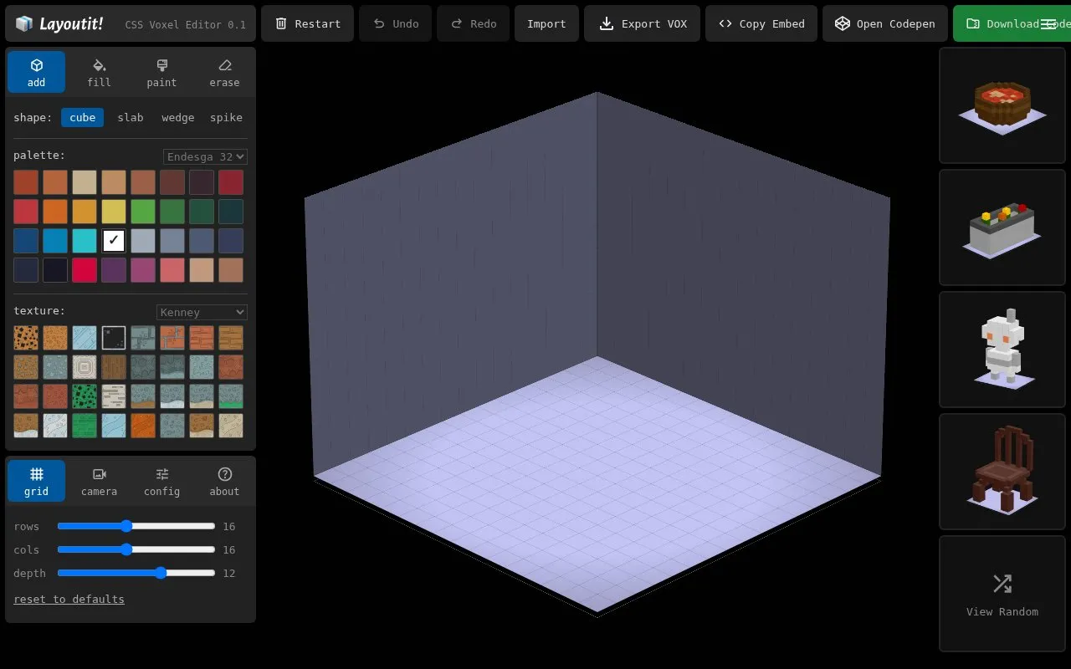This screenshot has width=1071, height=669.
Task: Pick the checked white color swatch
Action: tap(114, 241)
